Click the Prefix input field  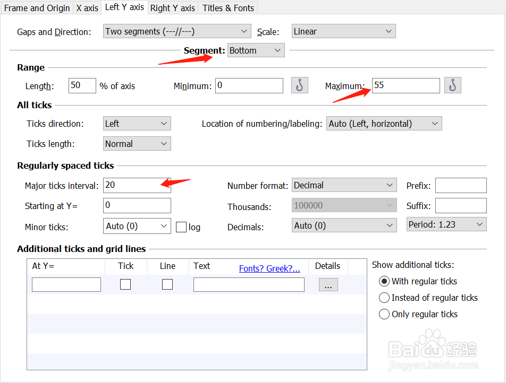tap(461, 185)
